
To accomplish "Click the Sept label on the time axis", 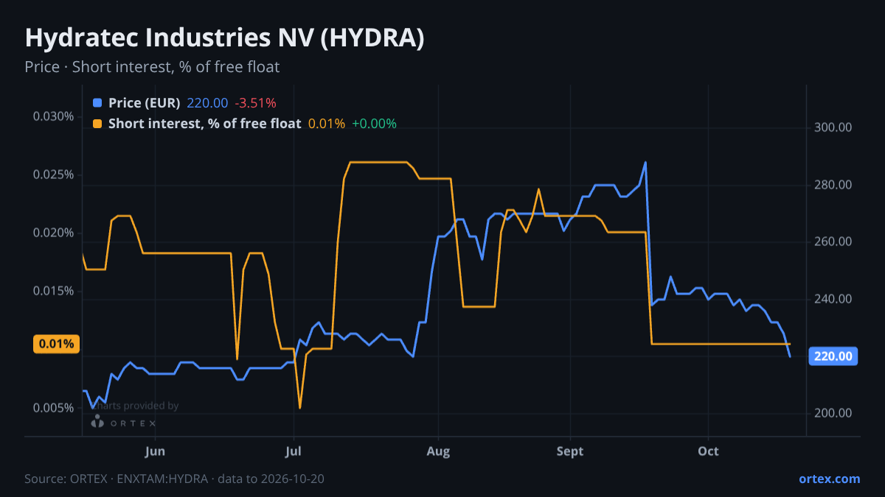I will click(569, 451).
